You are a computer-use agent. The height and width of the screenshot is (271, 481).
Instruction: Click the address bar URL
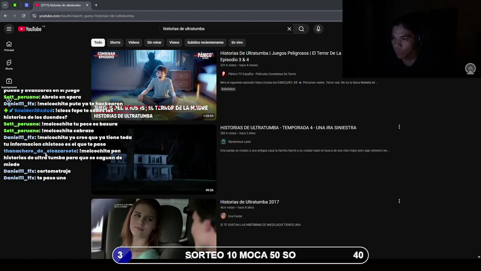click(86, 16)
